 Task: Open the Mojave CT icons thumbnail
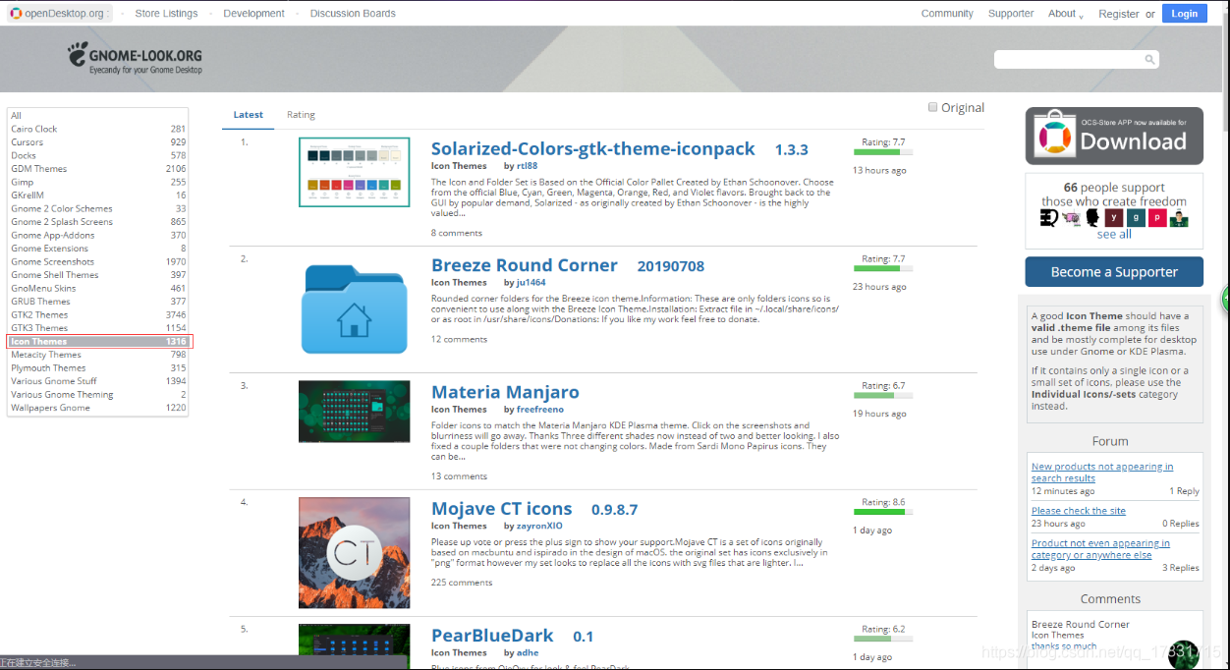click(x=354, y=552)
